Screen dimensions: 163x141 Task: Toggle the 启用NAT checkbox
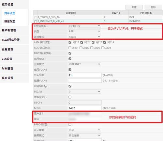(70, 59)
